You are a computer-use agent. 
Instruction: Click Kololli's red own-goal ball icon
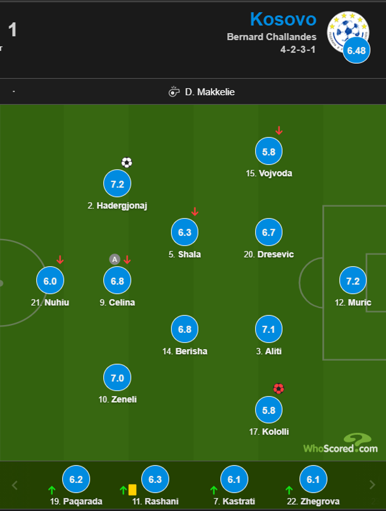click(x=278, y=389)
